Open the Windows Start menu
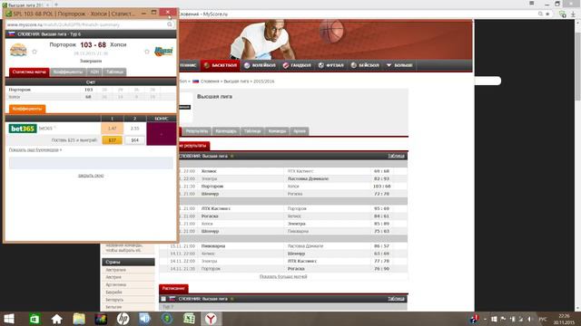The width and height of the screenshot is (581, 326). point(9,319)
